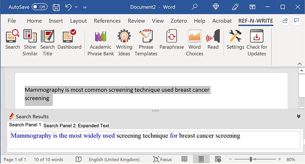
Task: Click the document scroll up arrow
Action: click(302, 71)
